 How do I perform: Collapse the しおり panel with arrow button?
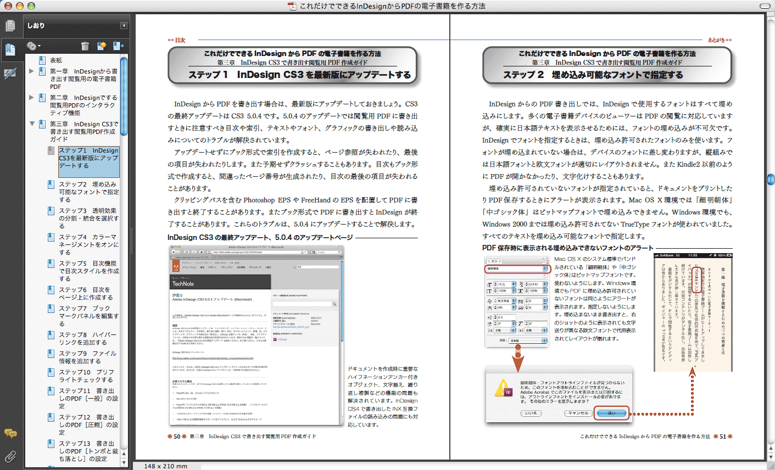click(124, 26)
